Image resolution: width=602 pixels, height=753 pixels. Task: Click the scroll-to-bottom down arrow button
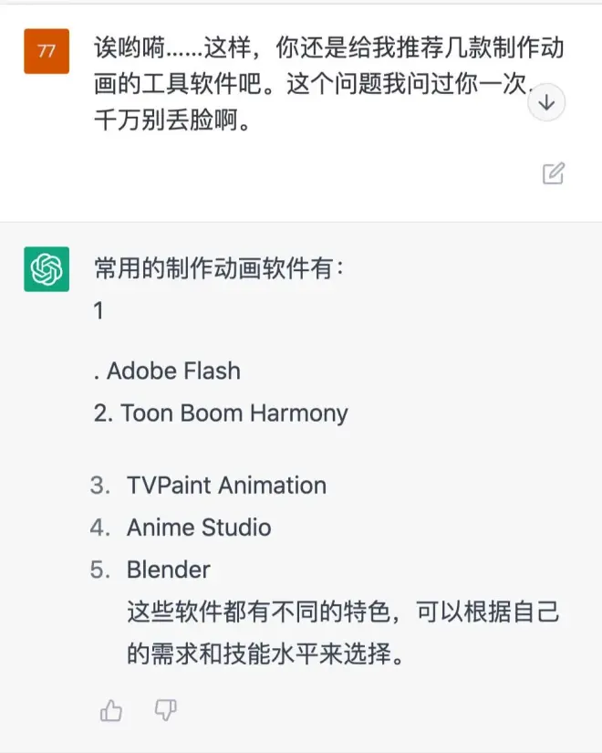(546, 103)
